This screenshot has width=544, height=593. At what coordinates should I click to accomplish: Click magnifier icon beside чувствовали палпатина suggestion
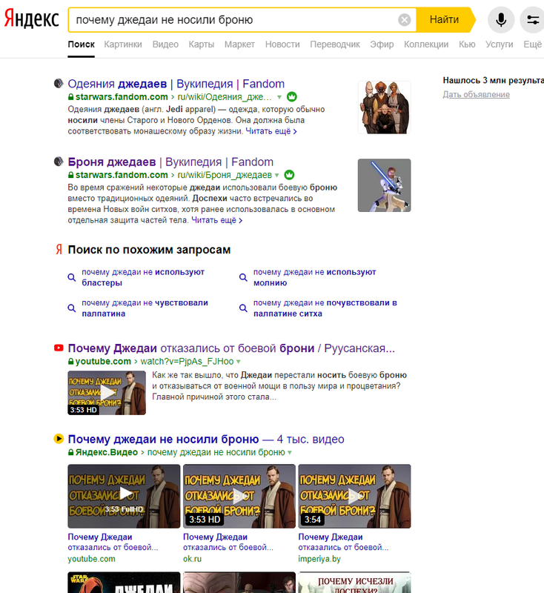tap(71, 308)
